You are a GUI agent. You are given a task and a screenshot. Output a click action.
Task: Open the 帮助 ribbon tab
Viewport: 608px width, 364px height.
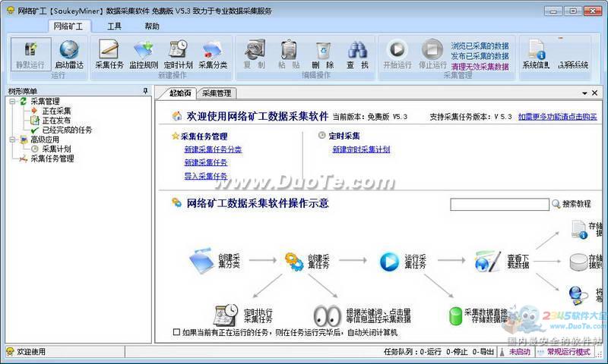[151, 26]
